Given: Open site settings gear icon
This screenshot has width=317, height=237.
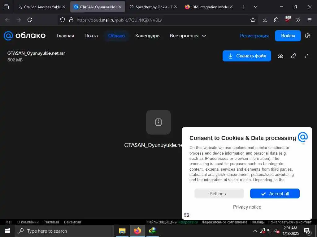Looking at the screenshot, I should (307, 36).
